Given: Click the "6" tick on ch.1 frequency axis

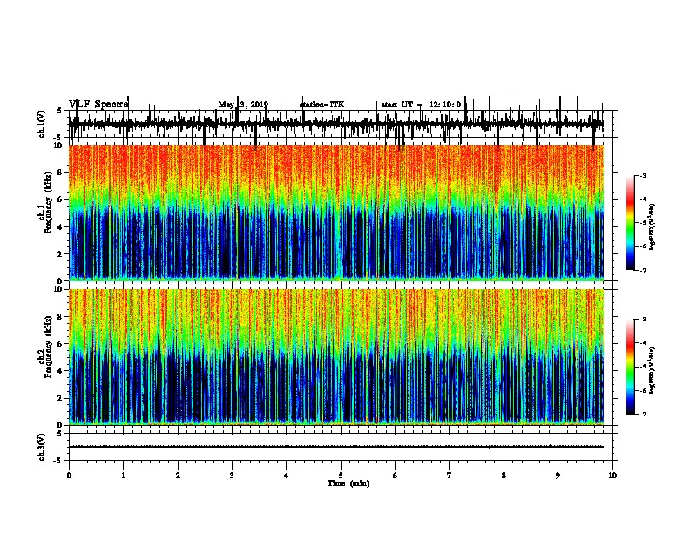Looking at the screenshot, I should click(x=62, y=199).
